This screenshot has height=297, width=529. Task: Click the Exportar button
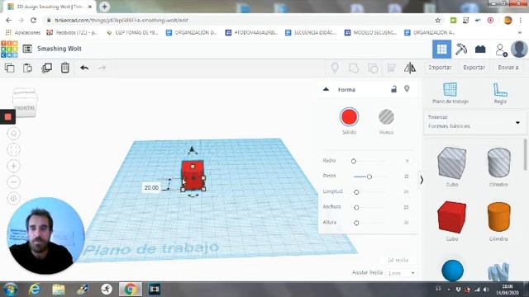click(x=474, y=68)
